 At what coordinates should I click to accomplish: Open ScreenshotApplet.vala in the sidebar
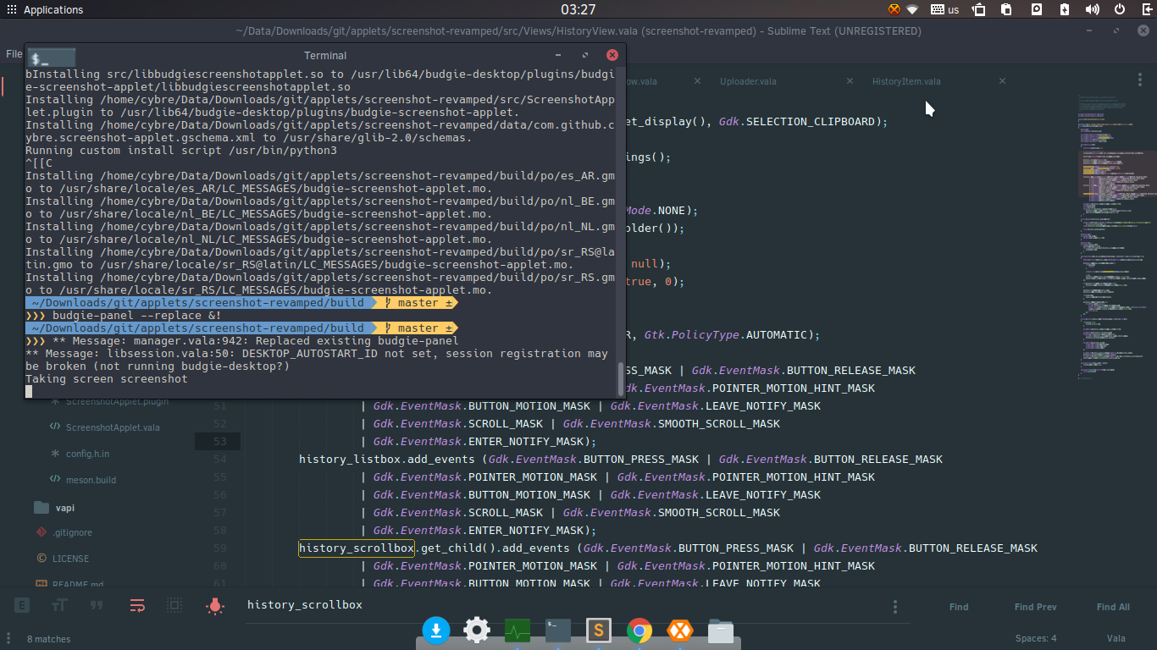113,427
